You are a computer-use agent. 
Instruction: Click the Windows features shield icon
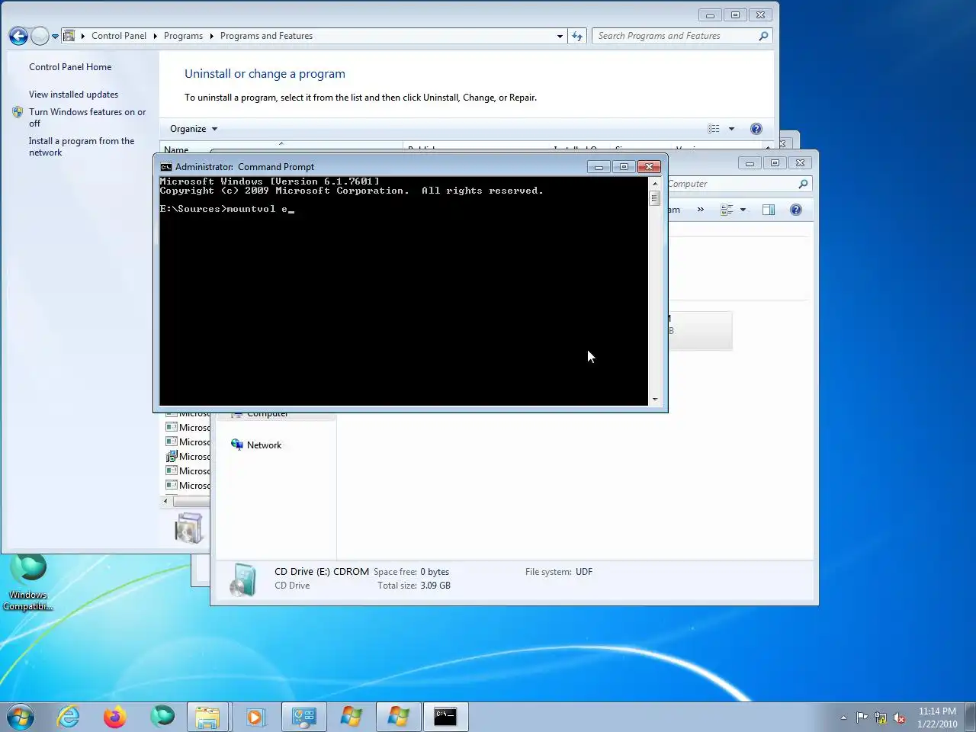pyautogui.click(x=18, y=112)
